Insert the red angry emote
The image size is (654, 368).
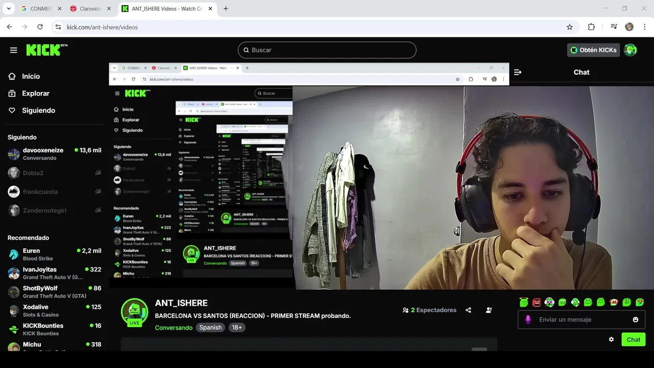(x=536, y=302)
